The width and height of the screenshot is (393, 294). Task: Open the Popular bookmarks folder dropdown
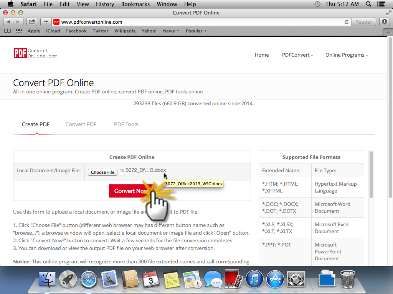pyautogui.click(x=196, y=31)
